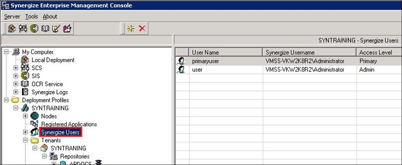Sort by the Access Level column header

pos(379,52)
